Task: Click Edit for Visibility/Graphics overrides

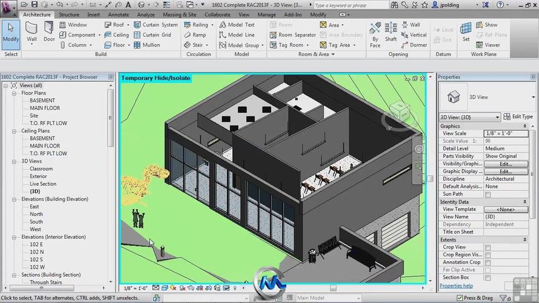Action: (x=506, y=164)
